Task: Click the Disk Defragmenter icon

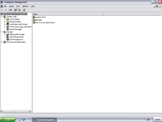Action: (x=8, y=37)
